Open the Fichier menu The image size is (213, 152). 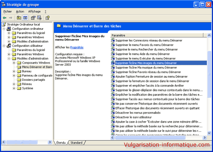8,12
